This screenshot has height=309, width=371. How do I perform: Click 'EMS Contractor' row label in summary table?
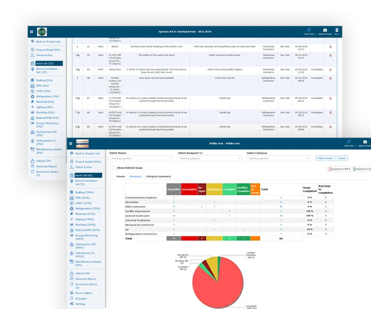point(135,207)
